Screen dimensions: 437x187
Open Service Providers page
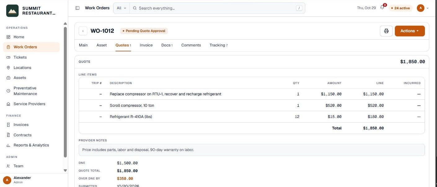pos(31,104)
